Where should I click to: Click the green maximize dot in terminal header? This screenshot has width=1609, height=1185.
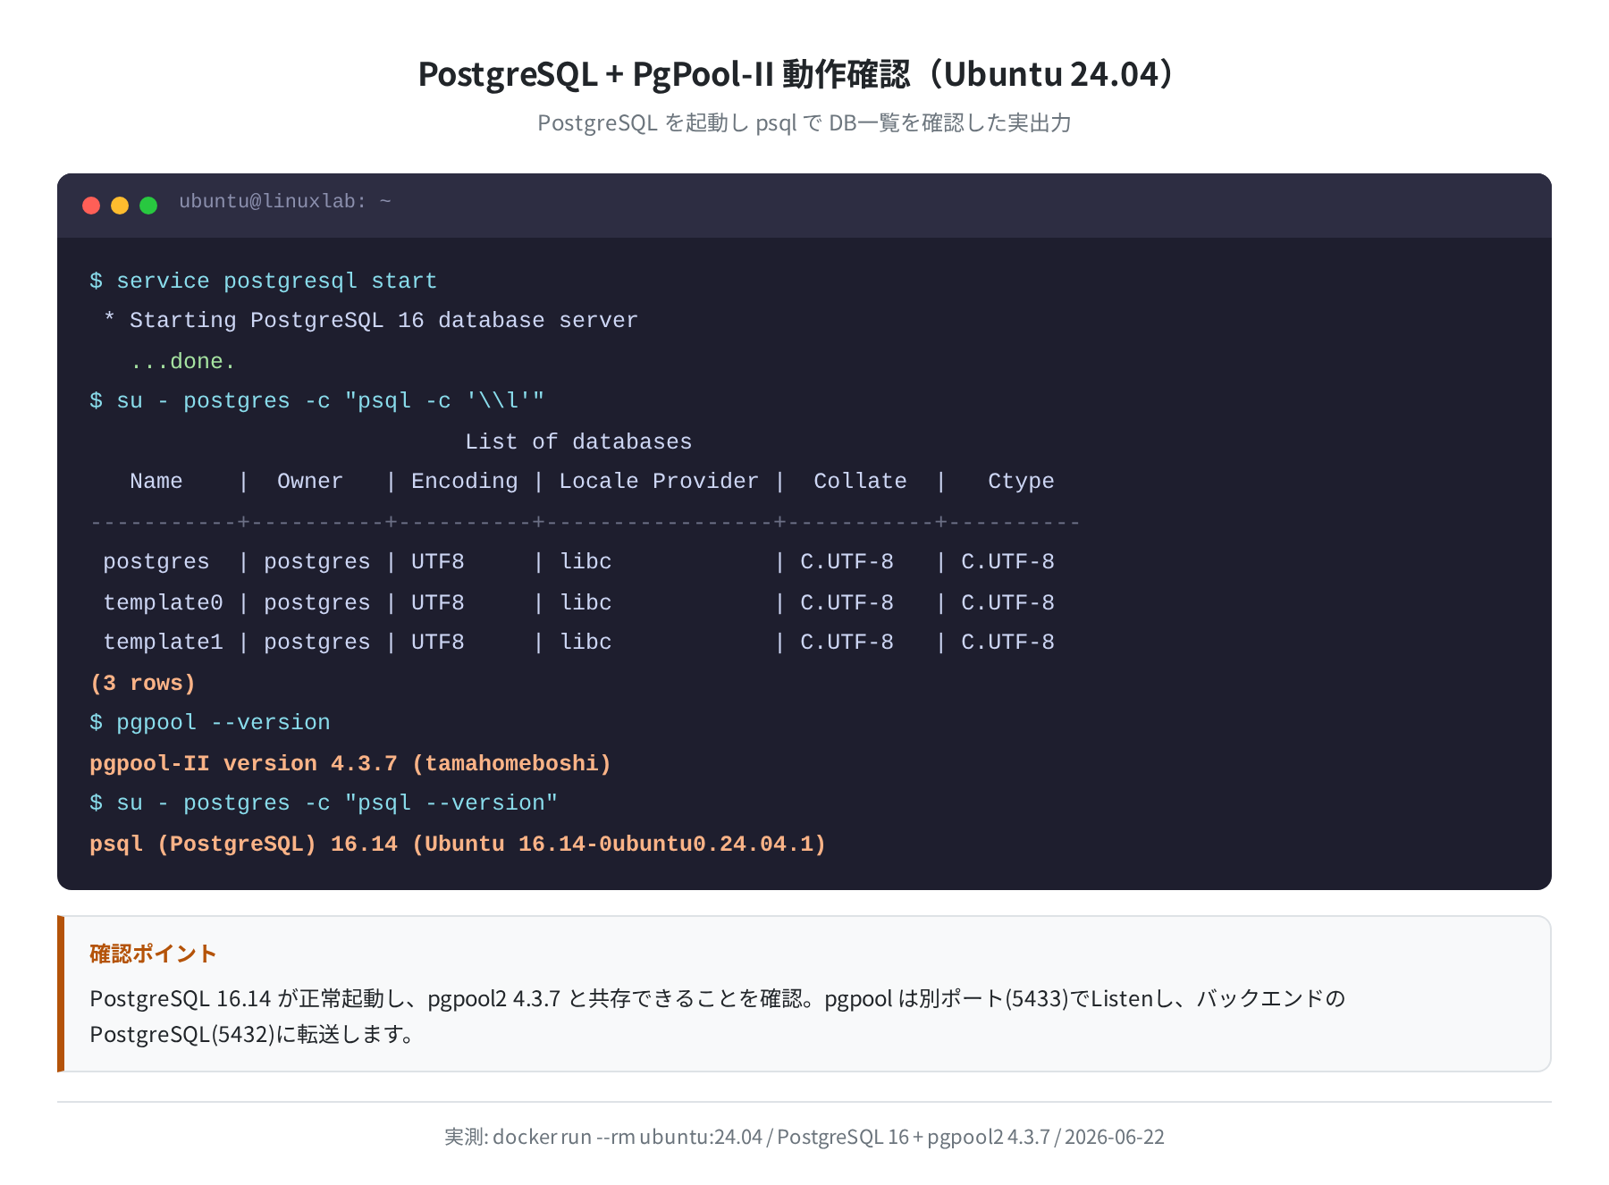point(148,206)
